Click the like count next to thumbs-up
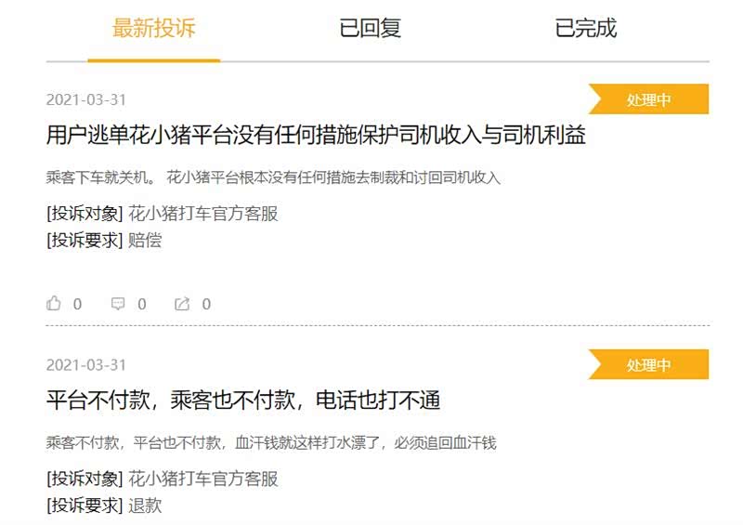 click(78, 304)
